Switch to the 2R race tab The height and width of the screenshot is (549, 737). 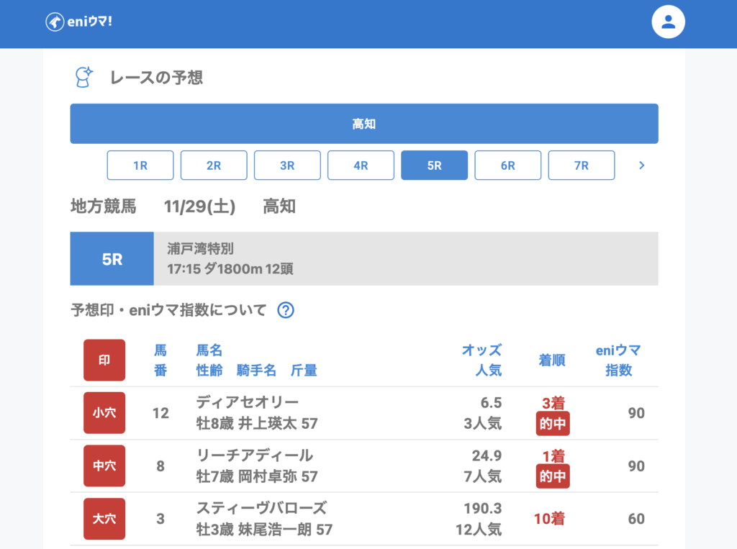point(214,165)
